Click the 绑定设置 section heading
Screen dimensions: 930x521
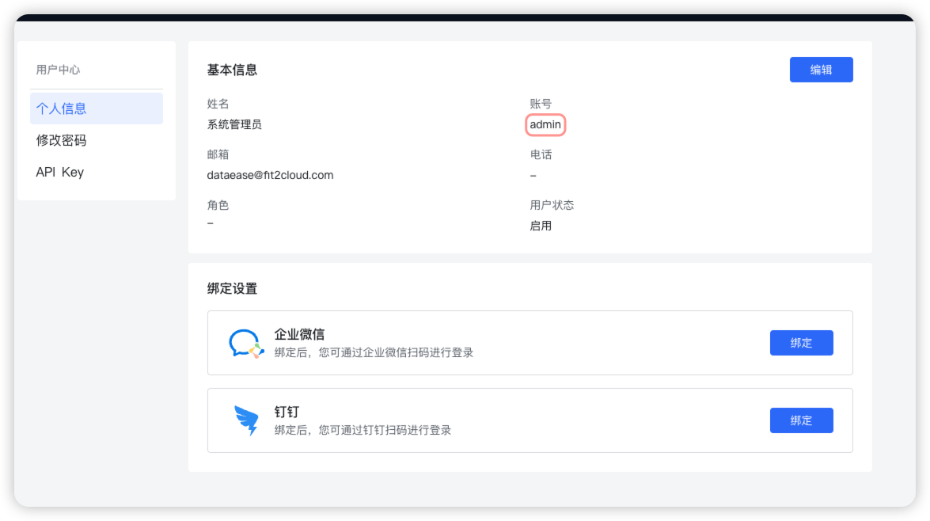pos(232,288)
